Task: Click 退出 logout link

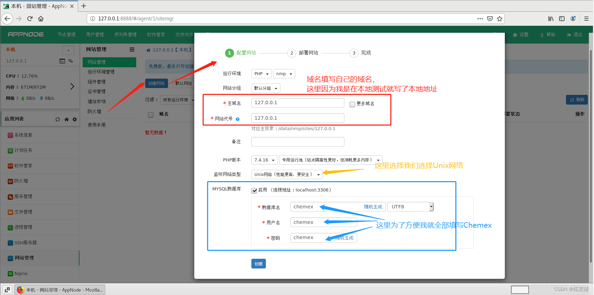Action: (575, 35)
